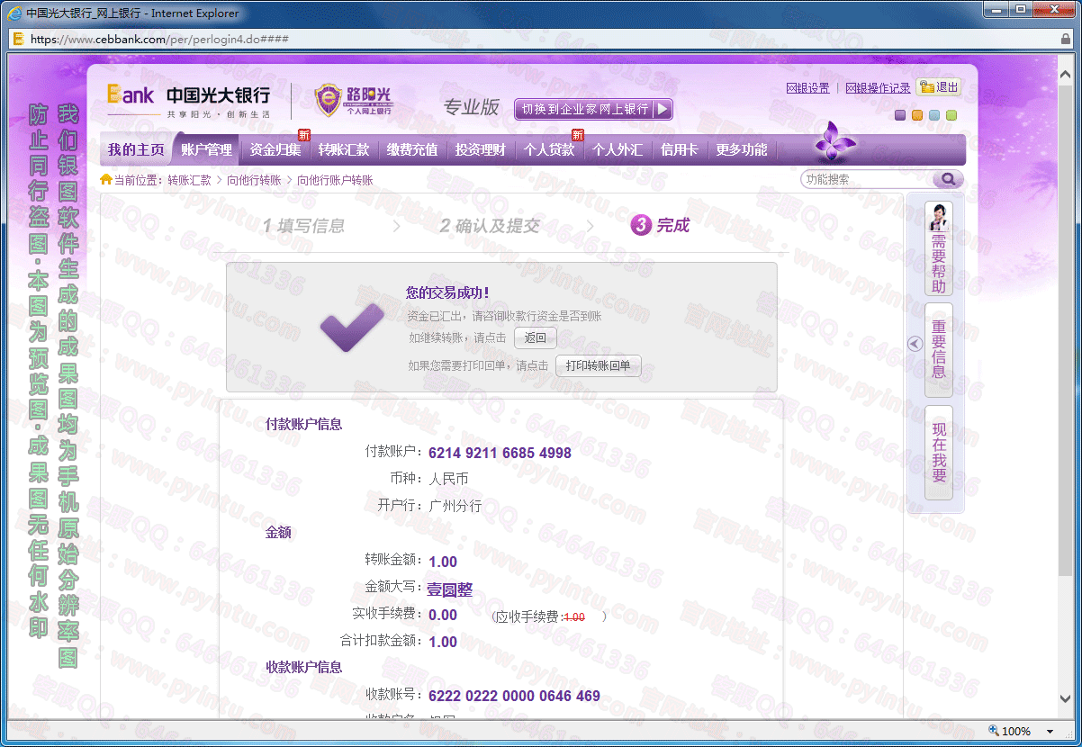1082x747 pixels.
Task: Open the 个人贷款 menu
Action: pos(549,149)
